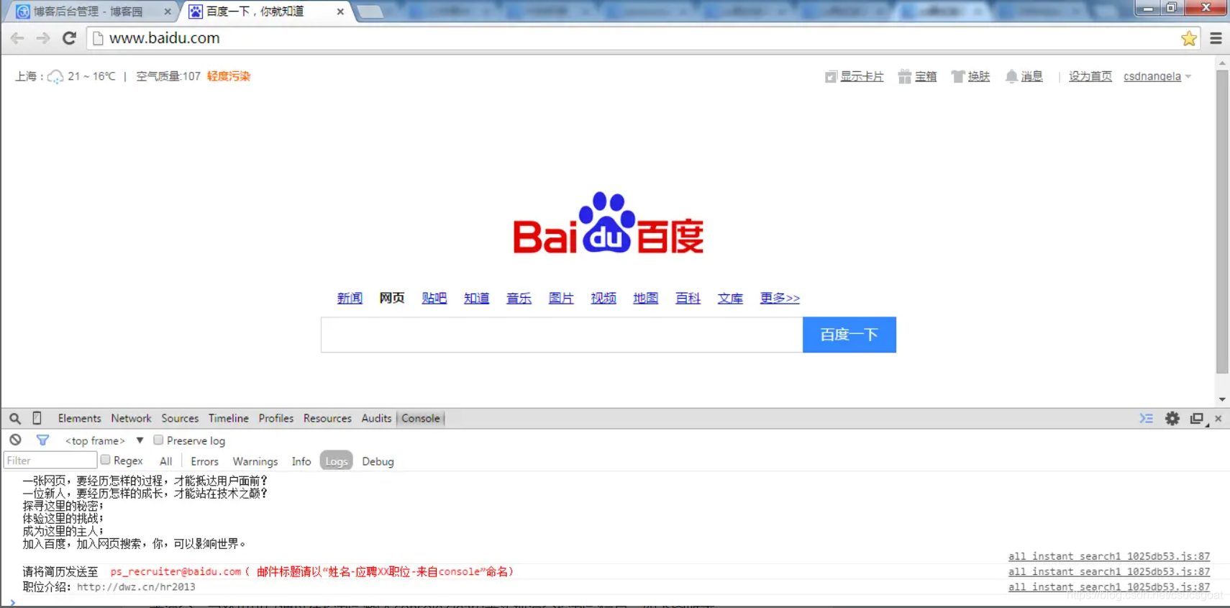
Task: Open the 图片 category
Action: 561,298
